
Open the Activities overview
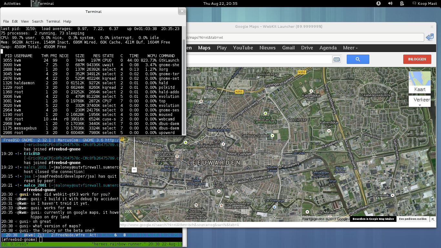(x=12, y=4)
